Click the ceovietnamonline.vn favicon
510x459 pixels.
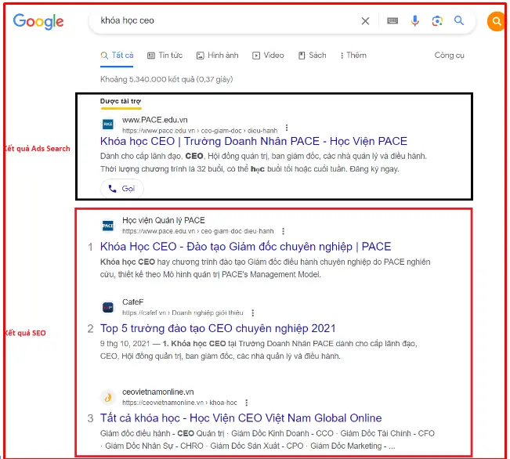click(x=107, y=397)
